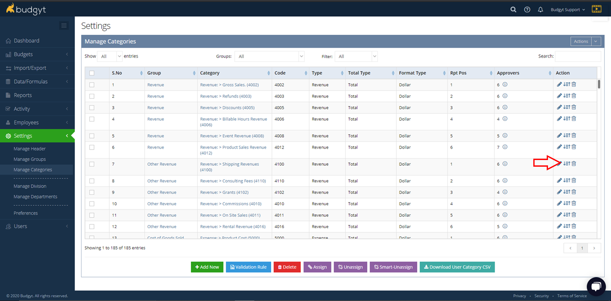Edit the Gross Sales (4002) category row
The height and width of the screenshot is (301, 611).
point(559,85)
